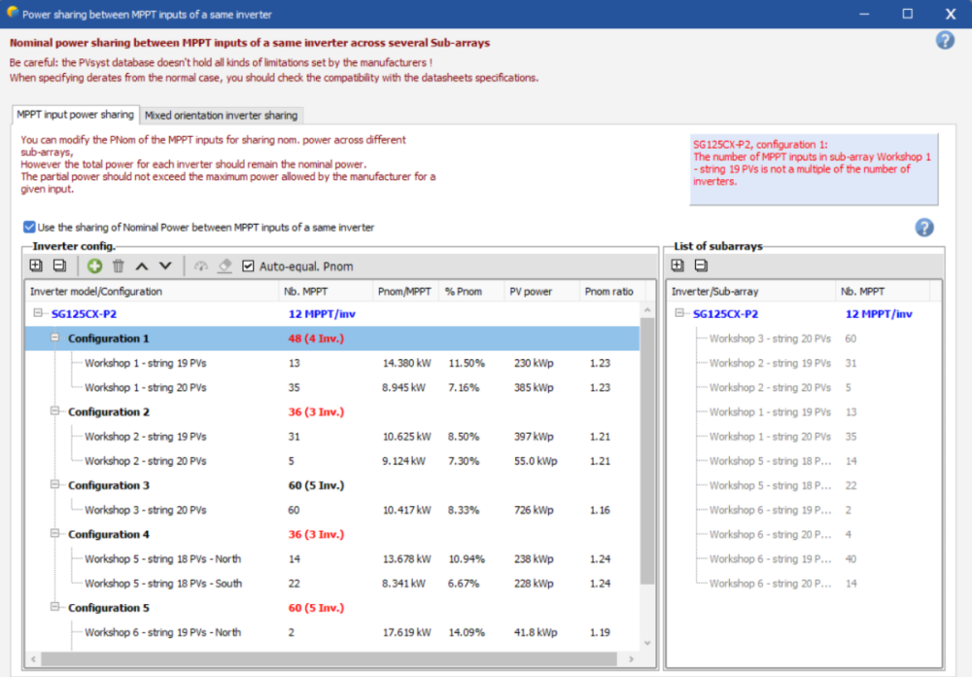Collapse Configuration 1 tree node

[55, 338]
